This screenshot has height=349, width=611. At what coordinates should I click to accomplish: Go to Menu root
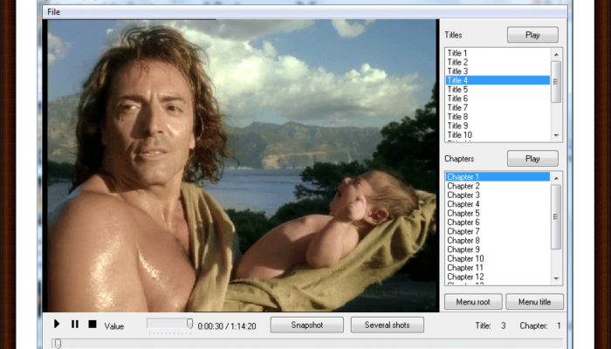tap(473, 302)
